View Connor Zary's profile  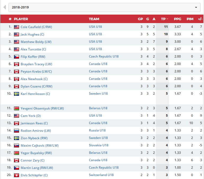[33, 160]
